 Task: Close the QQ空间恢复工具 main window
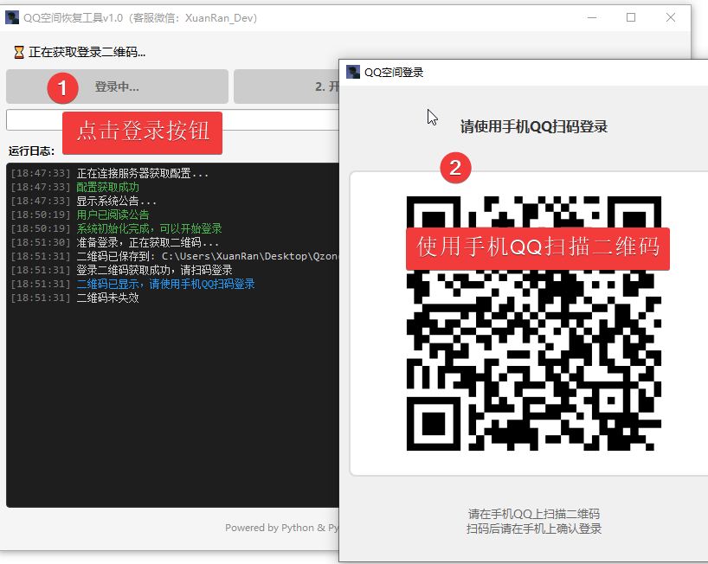(671, 18)
